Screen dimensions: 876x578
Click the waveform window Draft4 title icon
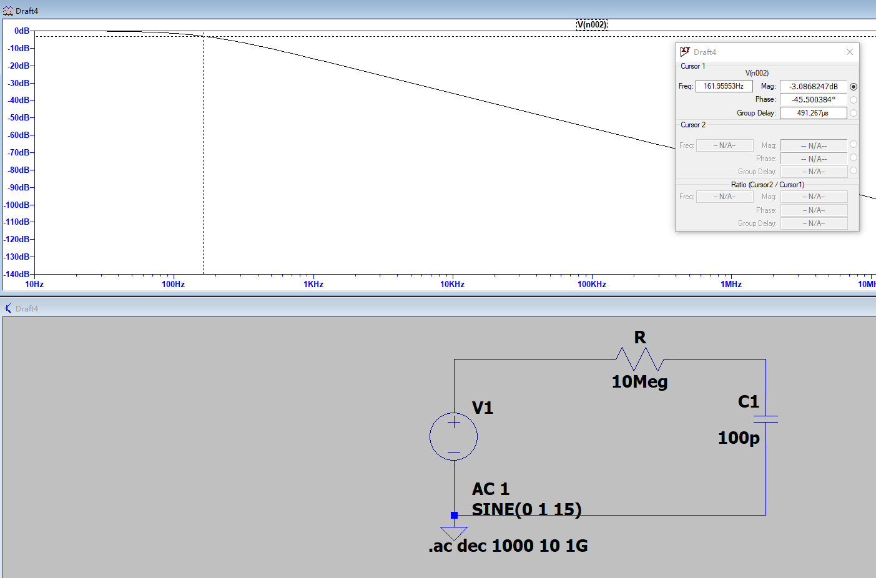(x=8, y=11)
